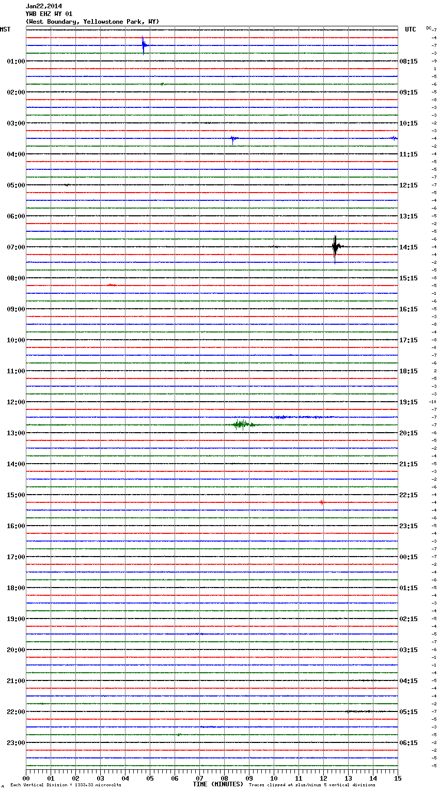Click '(West Boundary, Yellowstone Park, WY)' title
This screenshot has height=792, width=439.
tap(92, 22)
